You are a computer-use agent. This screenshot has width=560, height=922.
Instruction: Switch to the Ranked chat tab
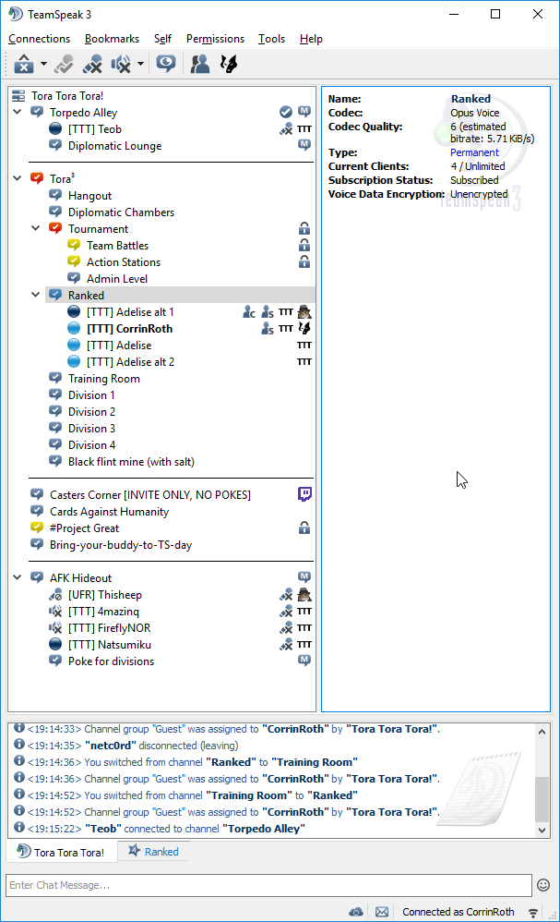coord(153,852)
